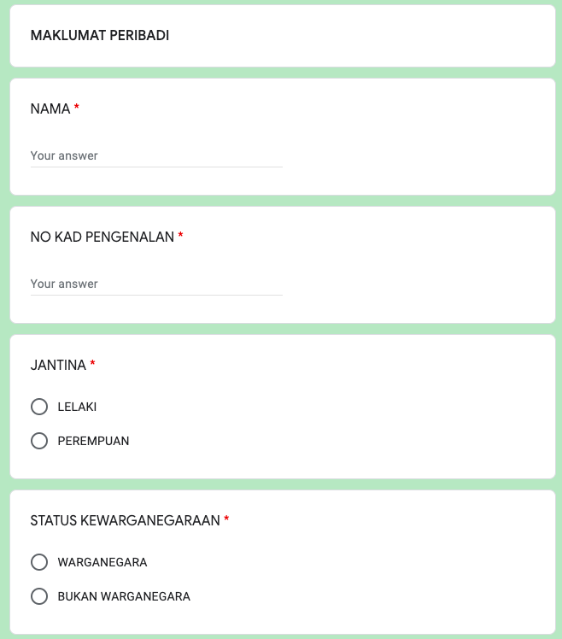562x639 pixels.
Task: Focus the NO KAD PENGENALAN answer field
Action: (156, 284)
